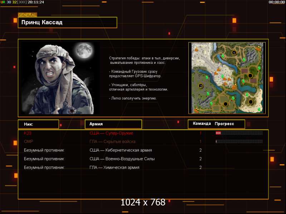286x214 pixels.
Task: Open the Prince Kassad general portrait
Action: [x=60, y=78]
